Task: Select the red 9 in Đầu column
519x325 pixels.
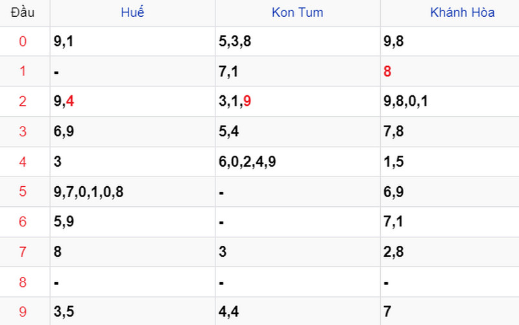Action: coord(23,311)
